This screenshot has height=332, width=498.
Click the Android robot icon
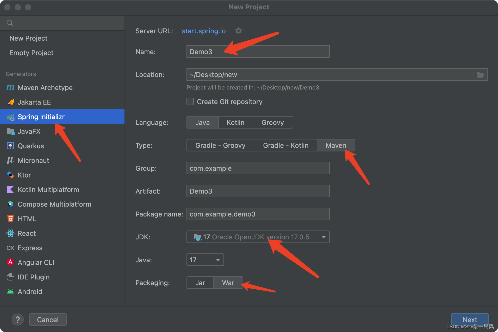tap(10, 292)
